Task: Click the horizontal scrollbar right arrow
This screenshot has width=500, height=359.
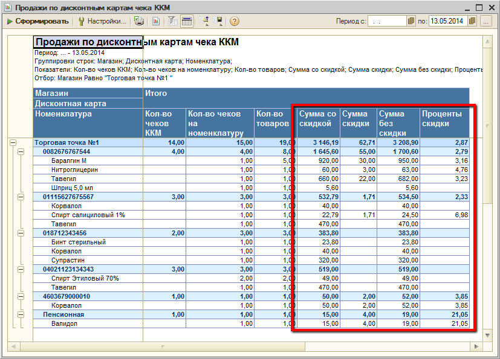Action: click(x=478, y=346)
